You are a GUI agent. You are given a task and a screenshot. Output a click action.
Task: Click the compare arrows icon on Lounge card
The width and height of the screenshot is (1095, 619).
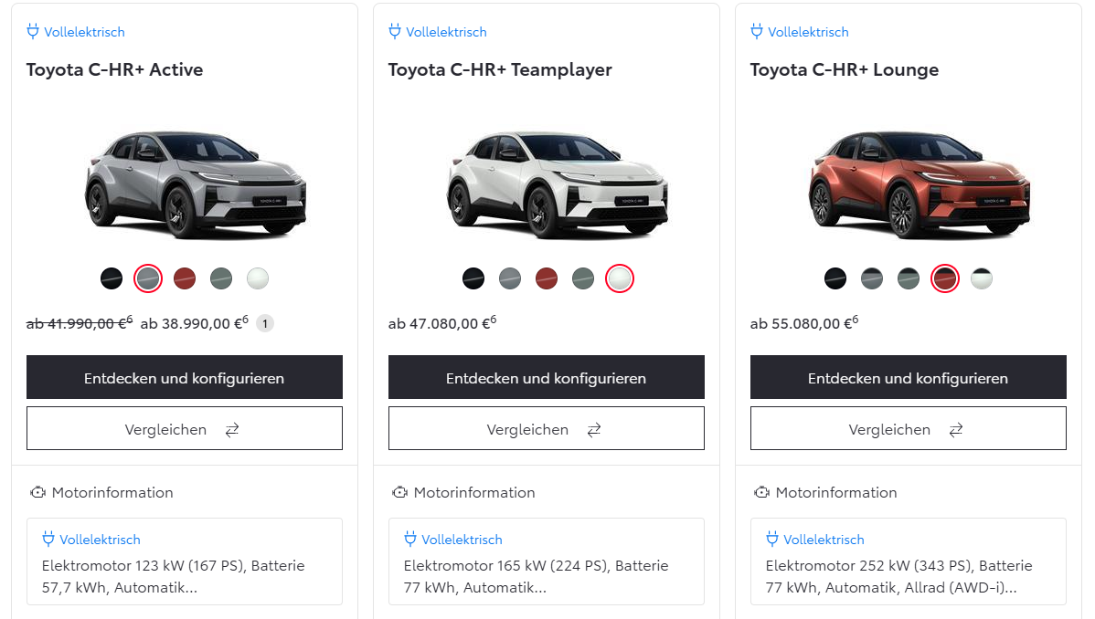click(956, 430)
